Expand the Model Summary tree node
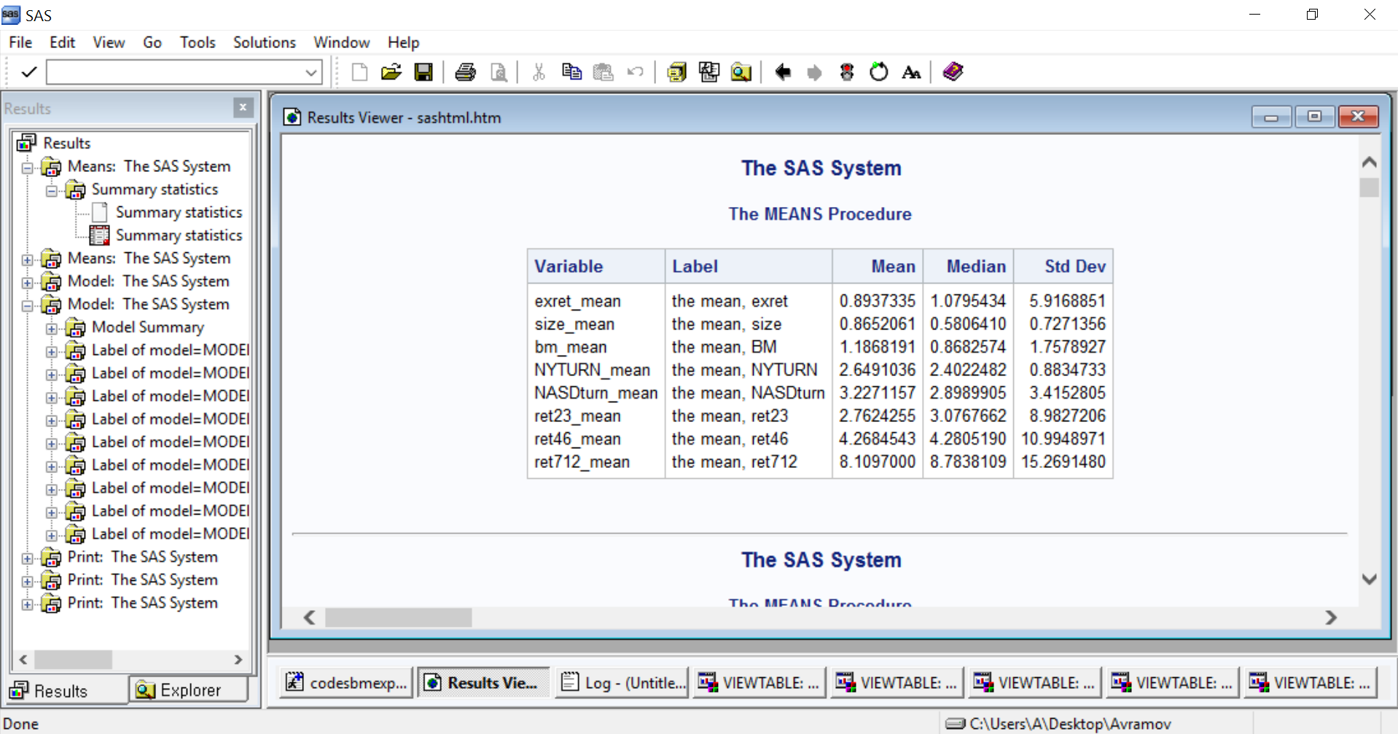This screenshot has height=734, width=1398. click(52, 329)
